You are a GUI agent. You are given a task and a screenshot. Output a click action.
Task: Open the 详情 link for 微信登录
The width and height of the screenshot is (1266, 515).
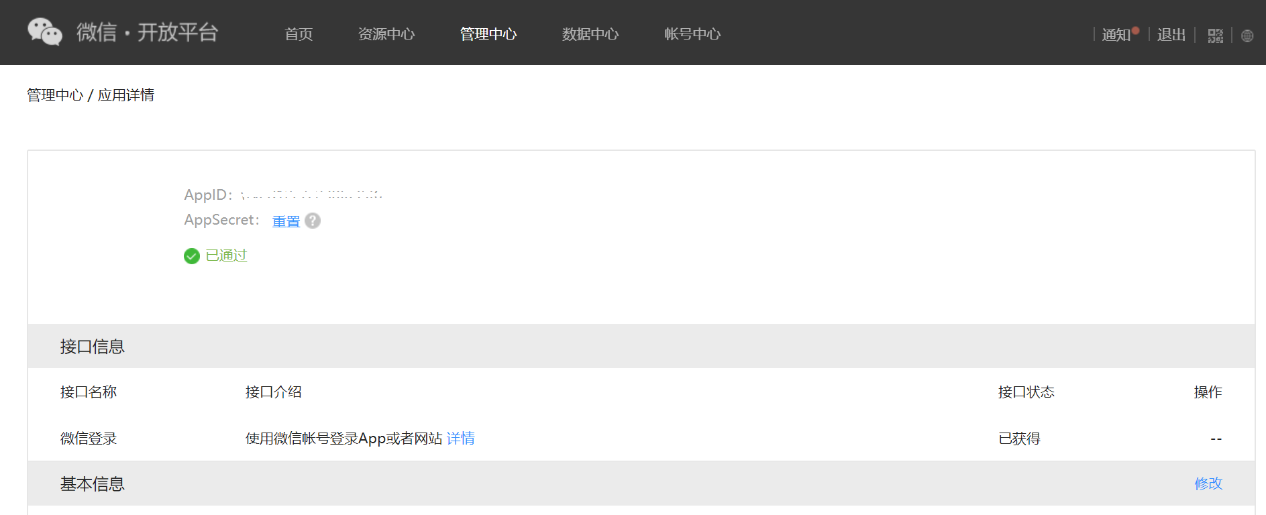(461, 439)
